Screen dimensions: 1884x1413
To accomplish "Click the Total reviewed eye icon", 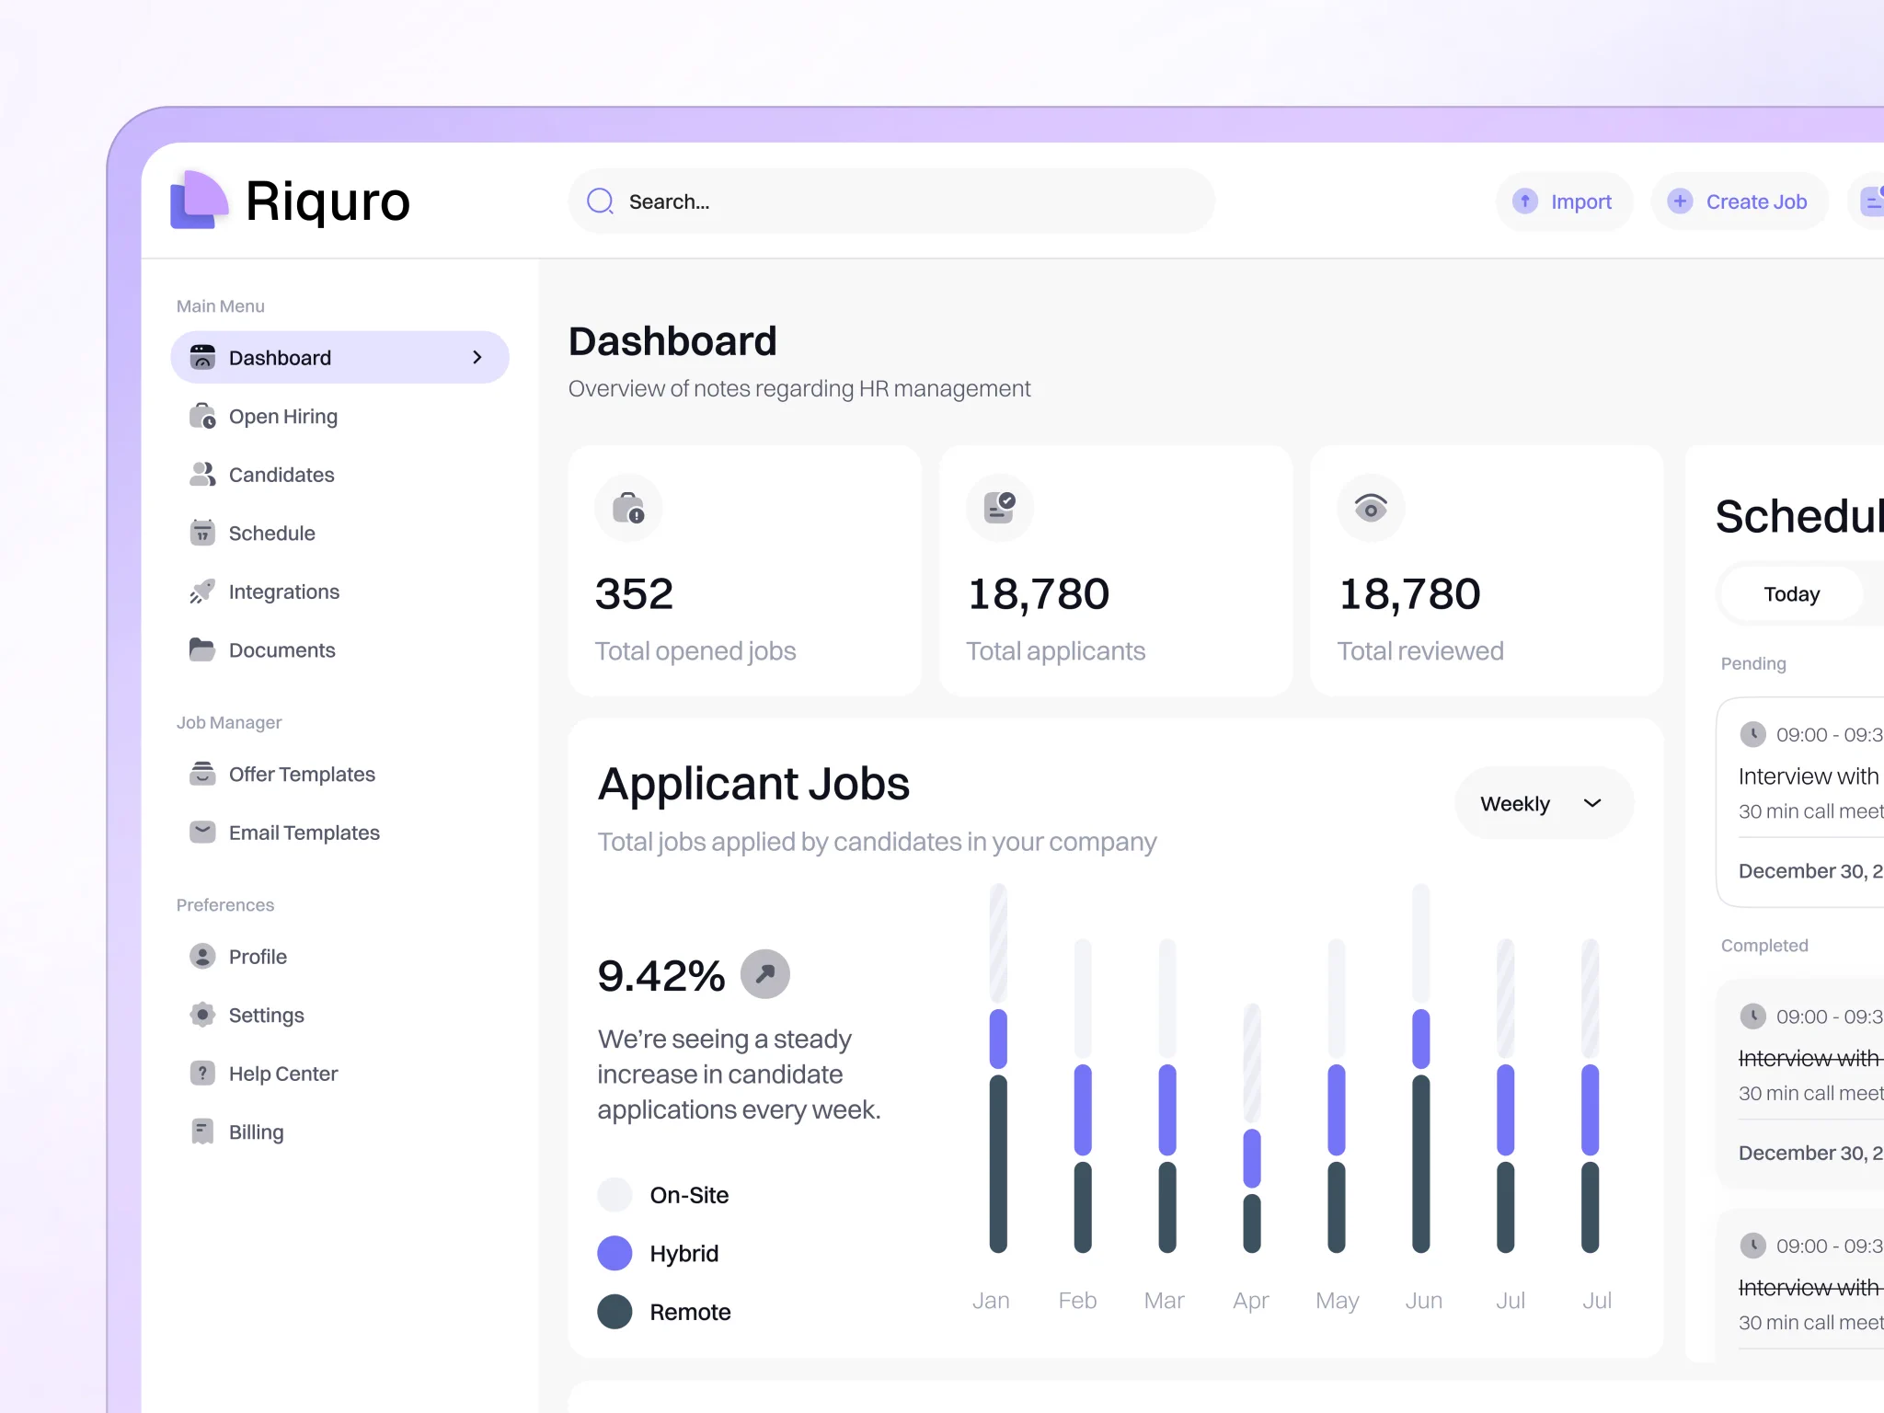I will pos(1371,508).
